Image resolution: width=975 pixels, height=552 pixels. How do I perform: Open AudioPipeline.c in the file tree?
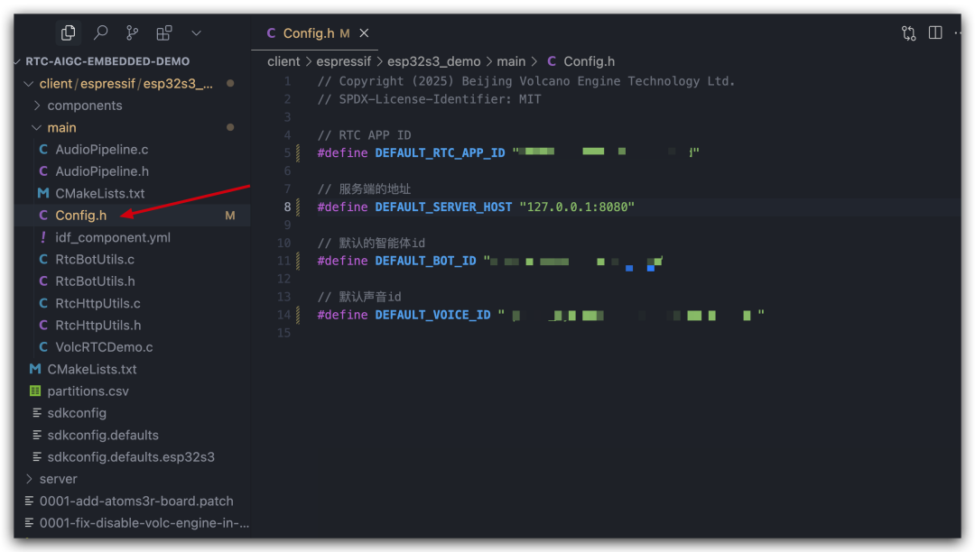click(101, 150)
